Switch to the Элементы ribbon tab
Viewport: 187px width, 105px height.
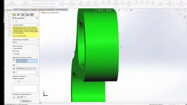[x=9, y=10]
